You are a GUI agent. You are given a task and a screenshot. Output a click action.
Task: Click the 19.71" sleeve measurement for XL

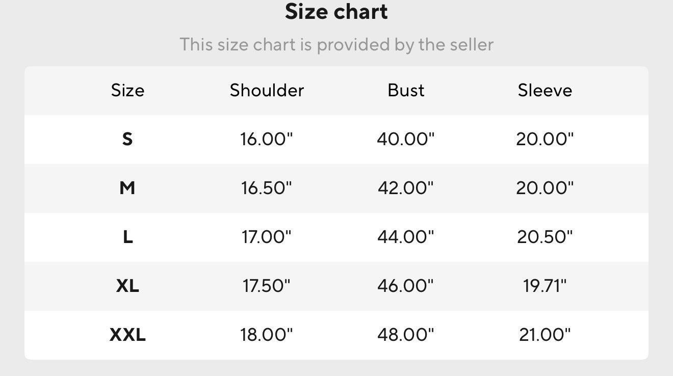tap(545, 286)
